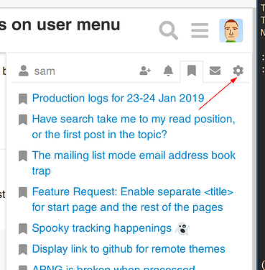Click the person icon next to sam
265x270 pixels.
pos(24,71)
